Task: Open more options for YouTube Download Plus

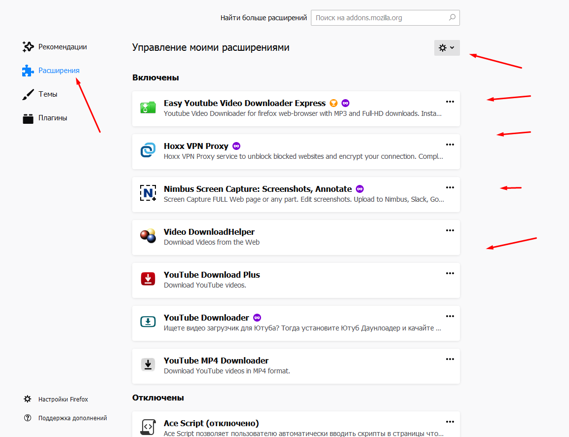Action: point(450,273)
